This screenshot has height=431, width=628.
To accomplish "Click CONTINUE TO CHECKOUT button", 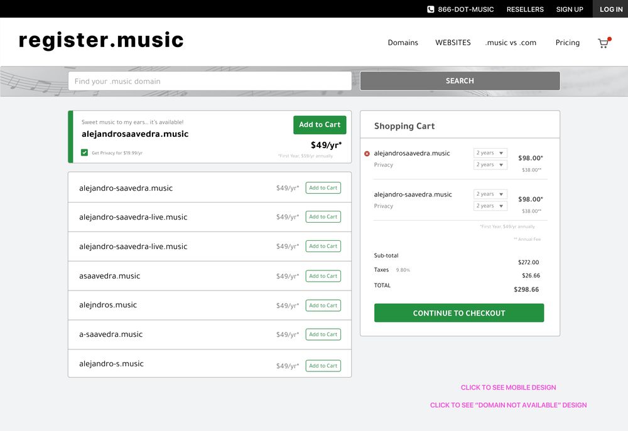I will pyautogui.click(x=459, y=313).
